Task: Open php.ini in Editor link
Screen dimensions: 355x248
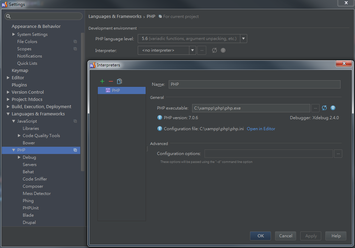Action: tap(261, 128)
